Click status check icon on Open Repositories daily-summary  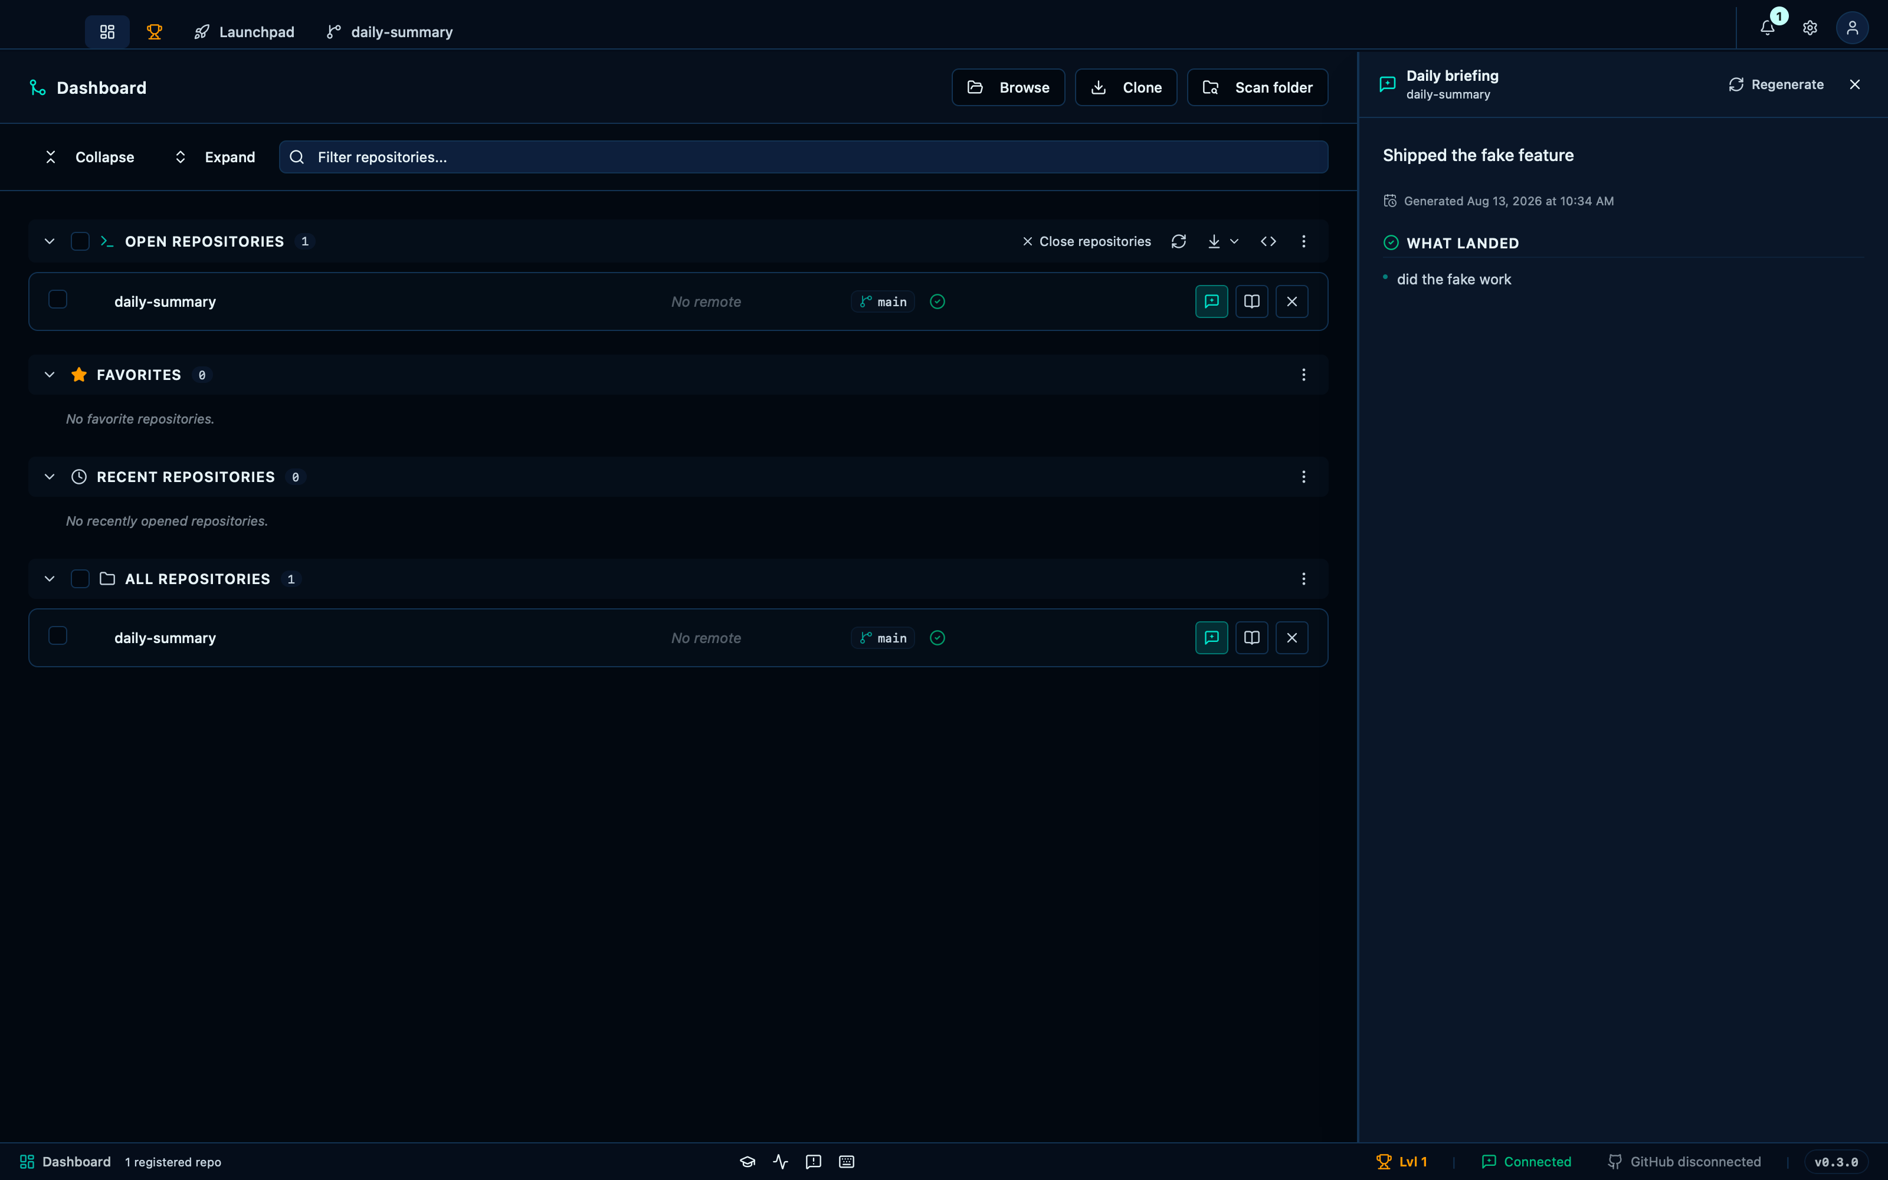coord(937,301)
